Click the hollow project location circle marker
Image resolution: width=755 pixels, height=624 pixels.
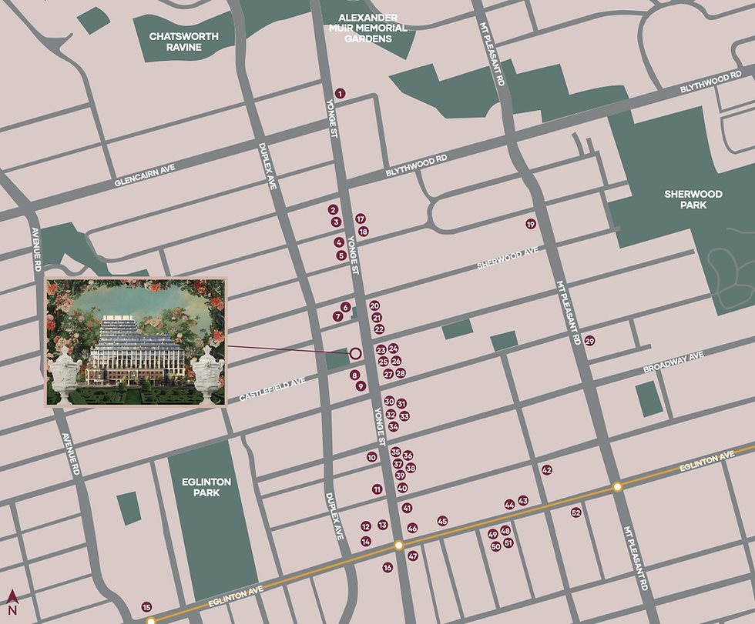coord(355,354)
